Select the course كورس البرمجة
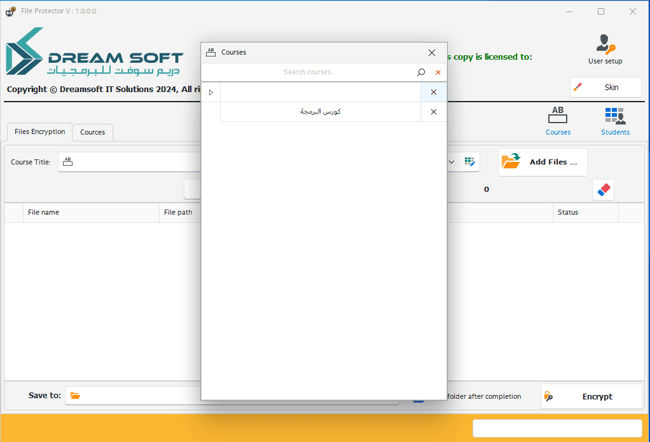 tap(321, 112)
